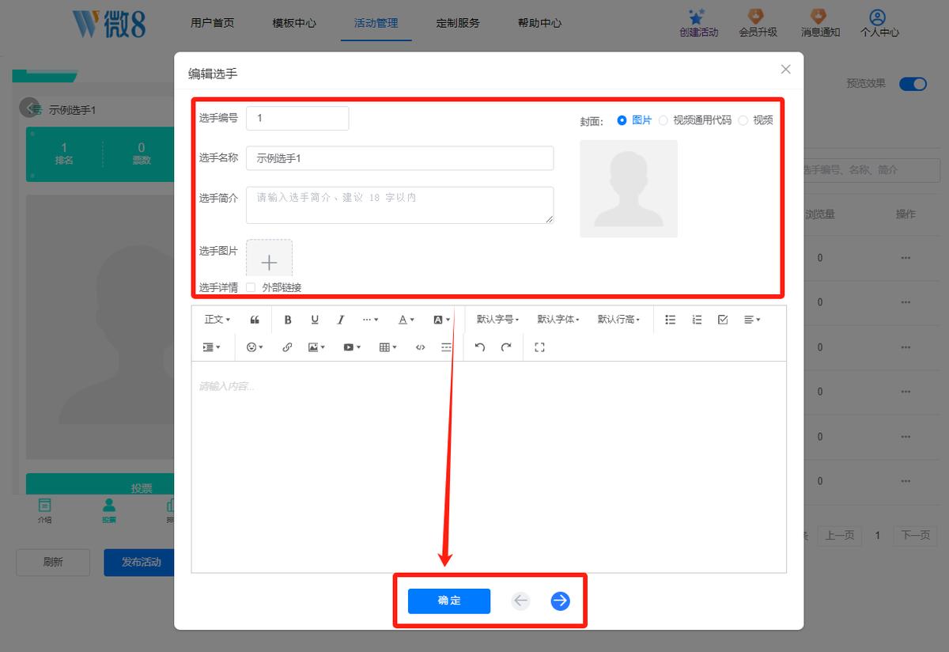Select 视频 as the cover type

[x=755, y=120]
